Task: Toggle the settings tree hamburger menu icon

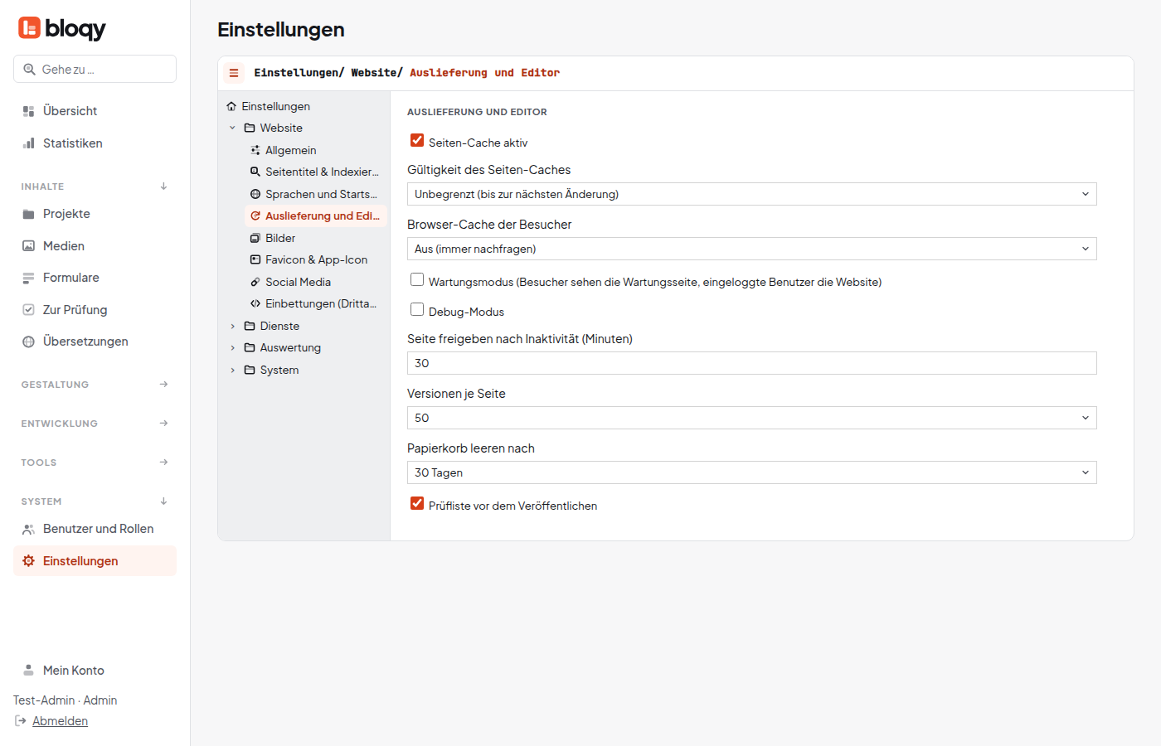Action: (234, 73)
